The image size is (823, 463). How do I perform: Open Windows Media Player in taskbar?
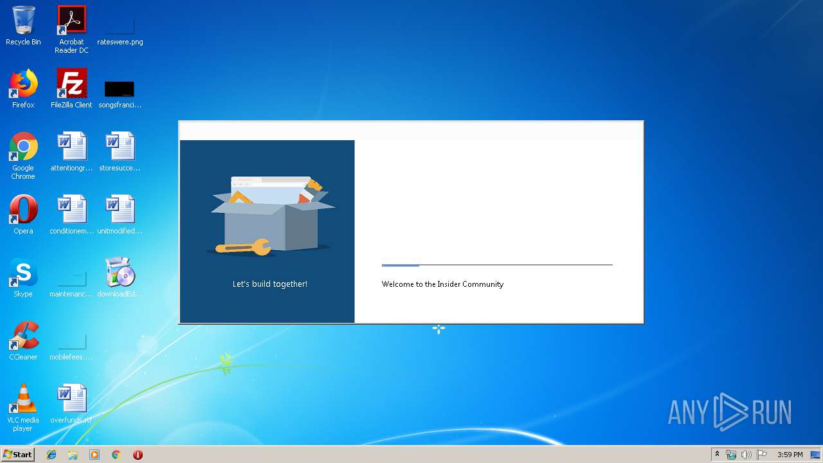(95, 455)
